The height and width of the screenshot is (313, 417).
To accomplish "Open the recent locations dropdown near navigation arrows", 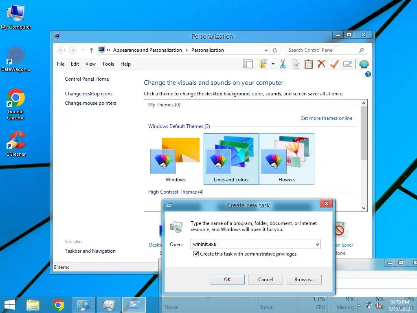I will pos(82,50).
